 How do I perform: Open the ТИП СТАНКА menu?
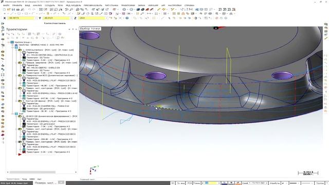pos(112,5)
